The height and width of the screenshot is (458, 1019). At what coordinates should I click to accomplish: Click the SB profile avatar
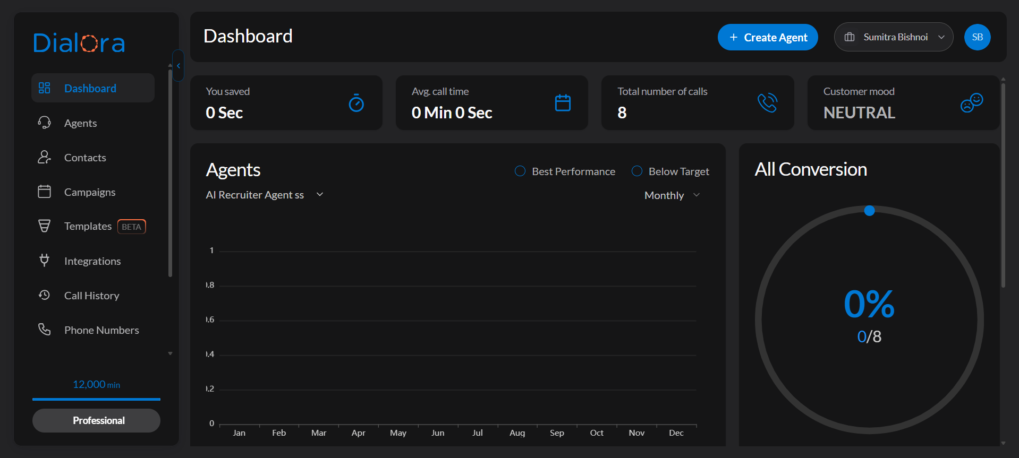977,37
